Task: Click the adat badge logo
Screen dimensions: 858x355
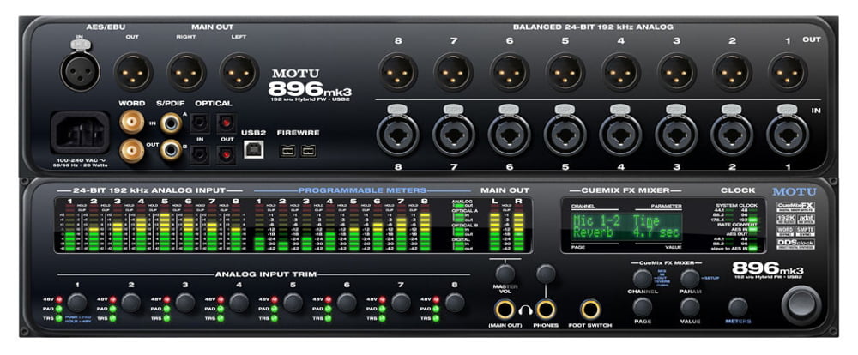Action: click(806, 219)
